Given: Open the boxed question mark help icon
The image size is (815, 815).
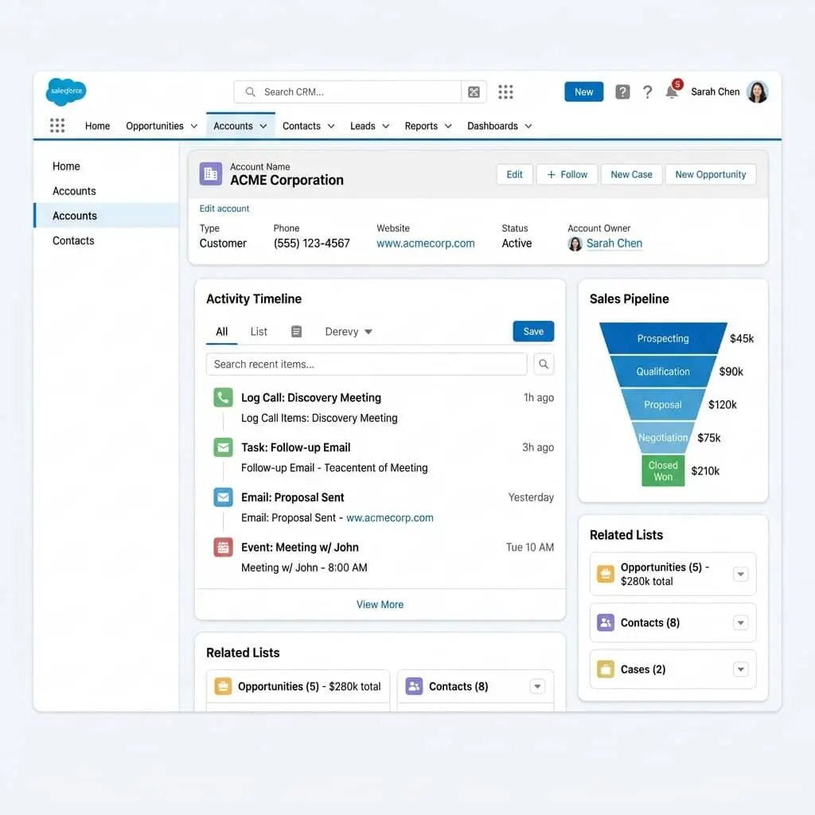Looking at the screenshot, I should coord(622,92).
